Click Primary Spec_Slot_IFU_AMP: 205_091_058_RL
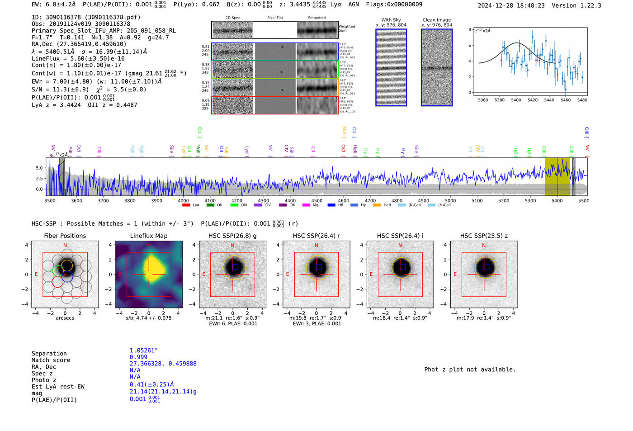The height and width of the screenshot is (431, 633). [104, 31]
